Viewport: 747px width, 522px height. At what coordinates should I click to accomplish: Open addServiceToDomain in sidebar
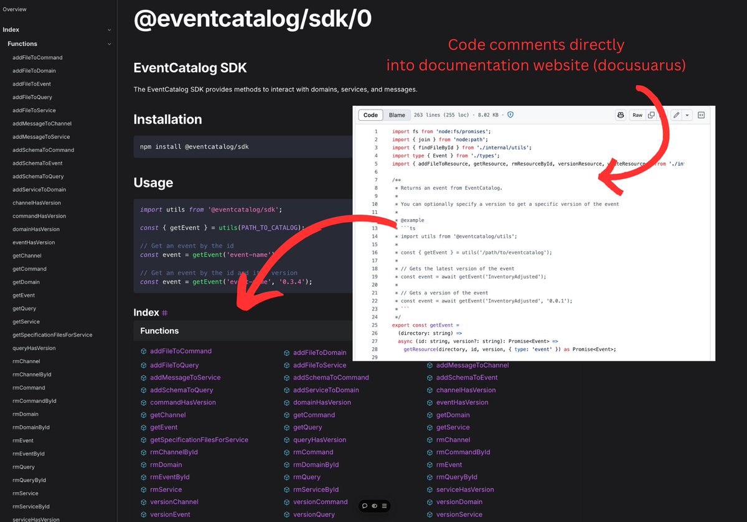(x=39, y=190)
